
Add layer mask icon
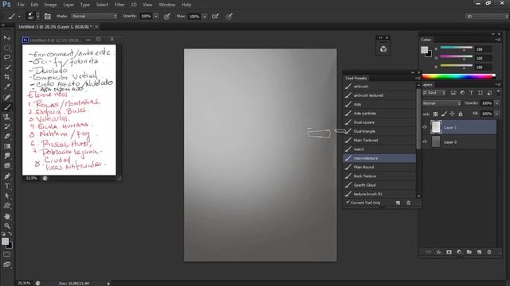(x=449, y=252)
